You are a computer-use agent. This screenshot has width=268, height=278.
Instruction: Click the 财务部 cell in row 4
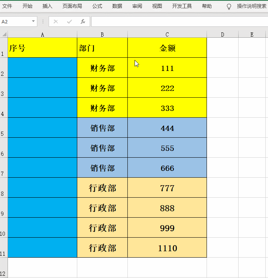tap(103, 108)
